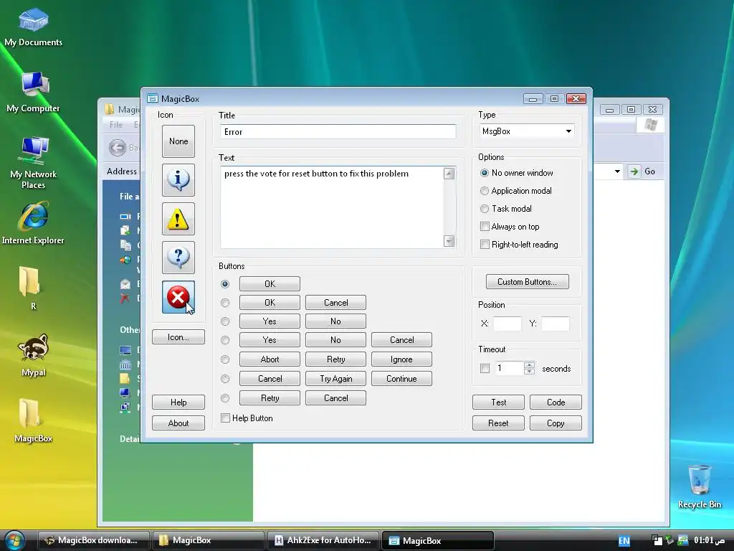Image resolution: width=734 pixels, height=551 pixels.
Task: Click text area scrollbar down arrow
Action: point(449,241)
